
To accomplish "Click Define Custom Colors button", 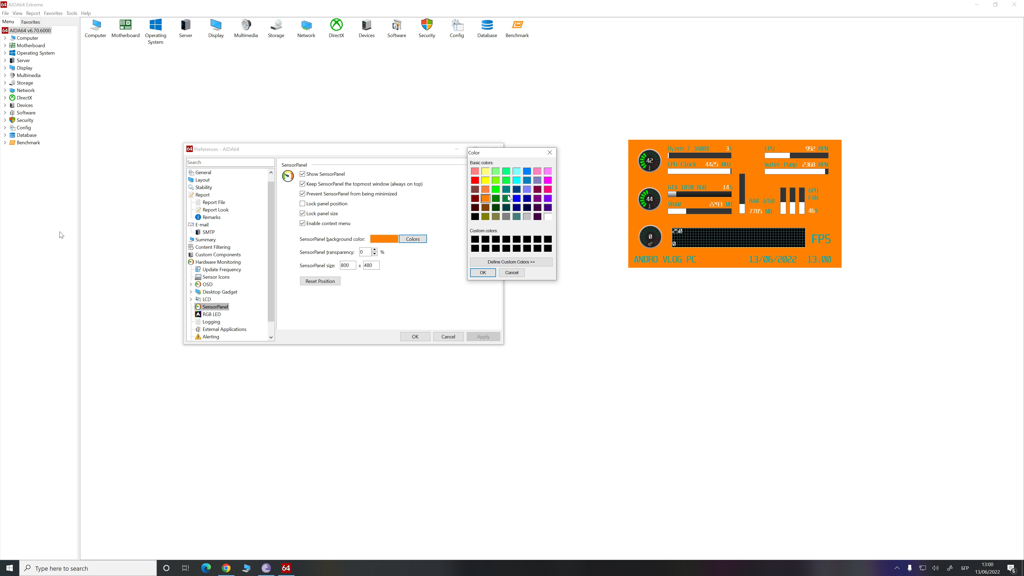I will click(x=511, y=262).
